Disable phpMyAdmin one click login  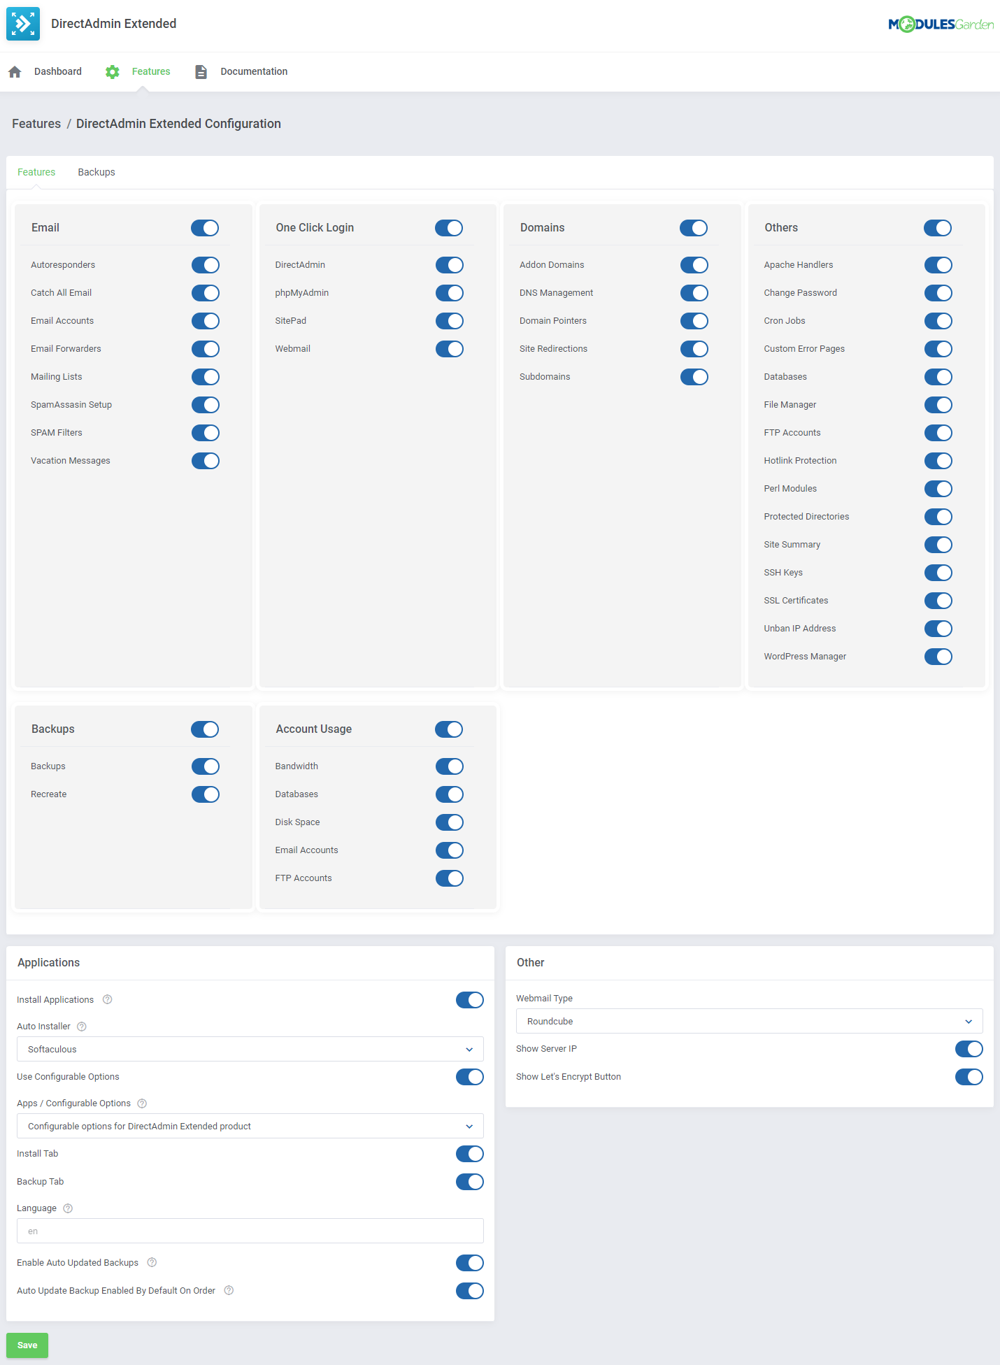click(x=450, y=293)
